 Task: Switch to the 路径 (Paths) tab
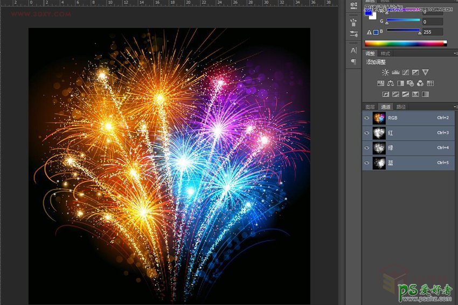coord(401,107)
